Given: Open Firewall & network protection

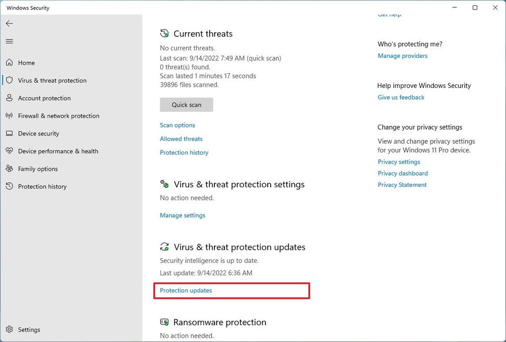Looking at the screenshot, I should [x=58, y=116].
